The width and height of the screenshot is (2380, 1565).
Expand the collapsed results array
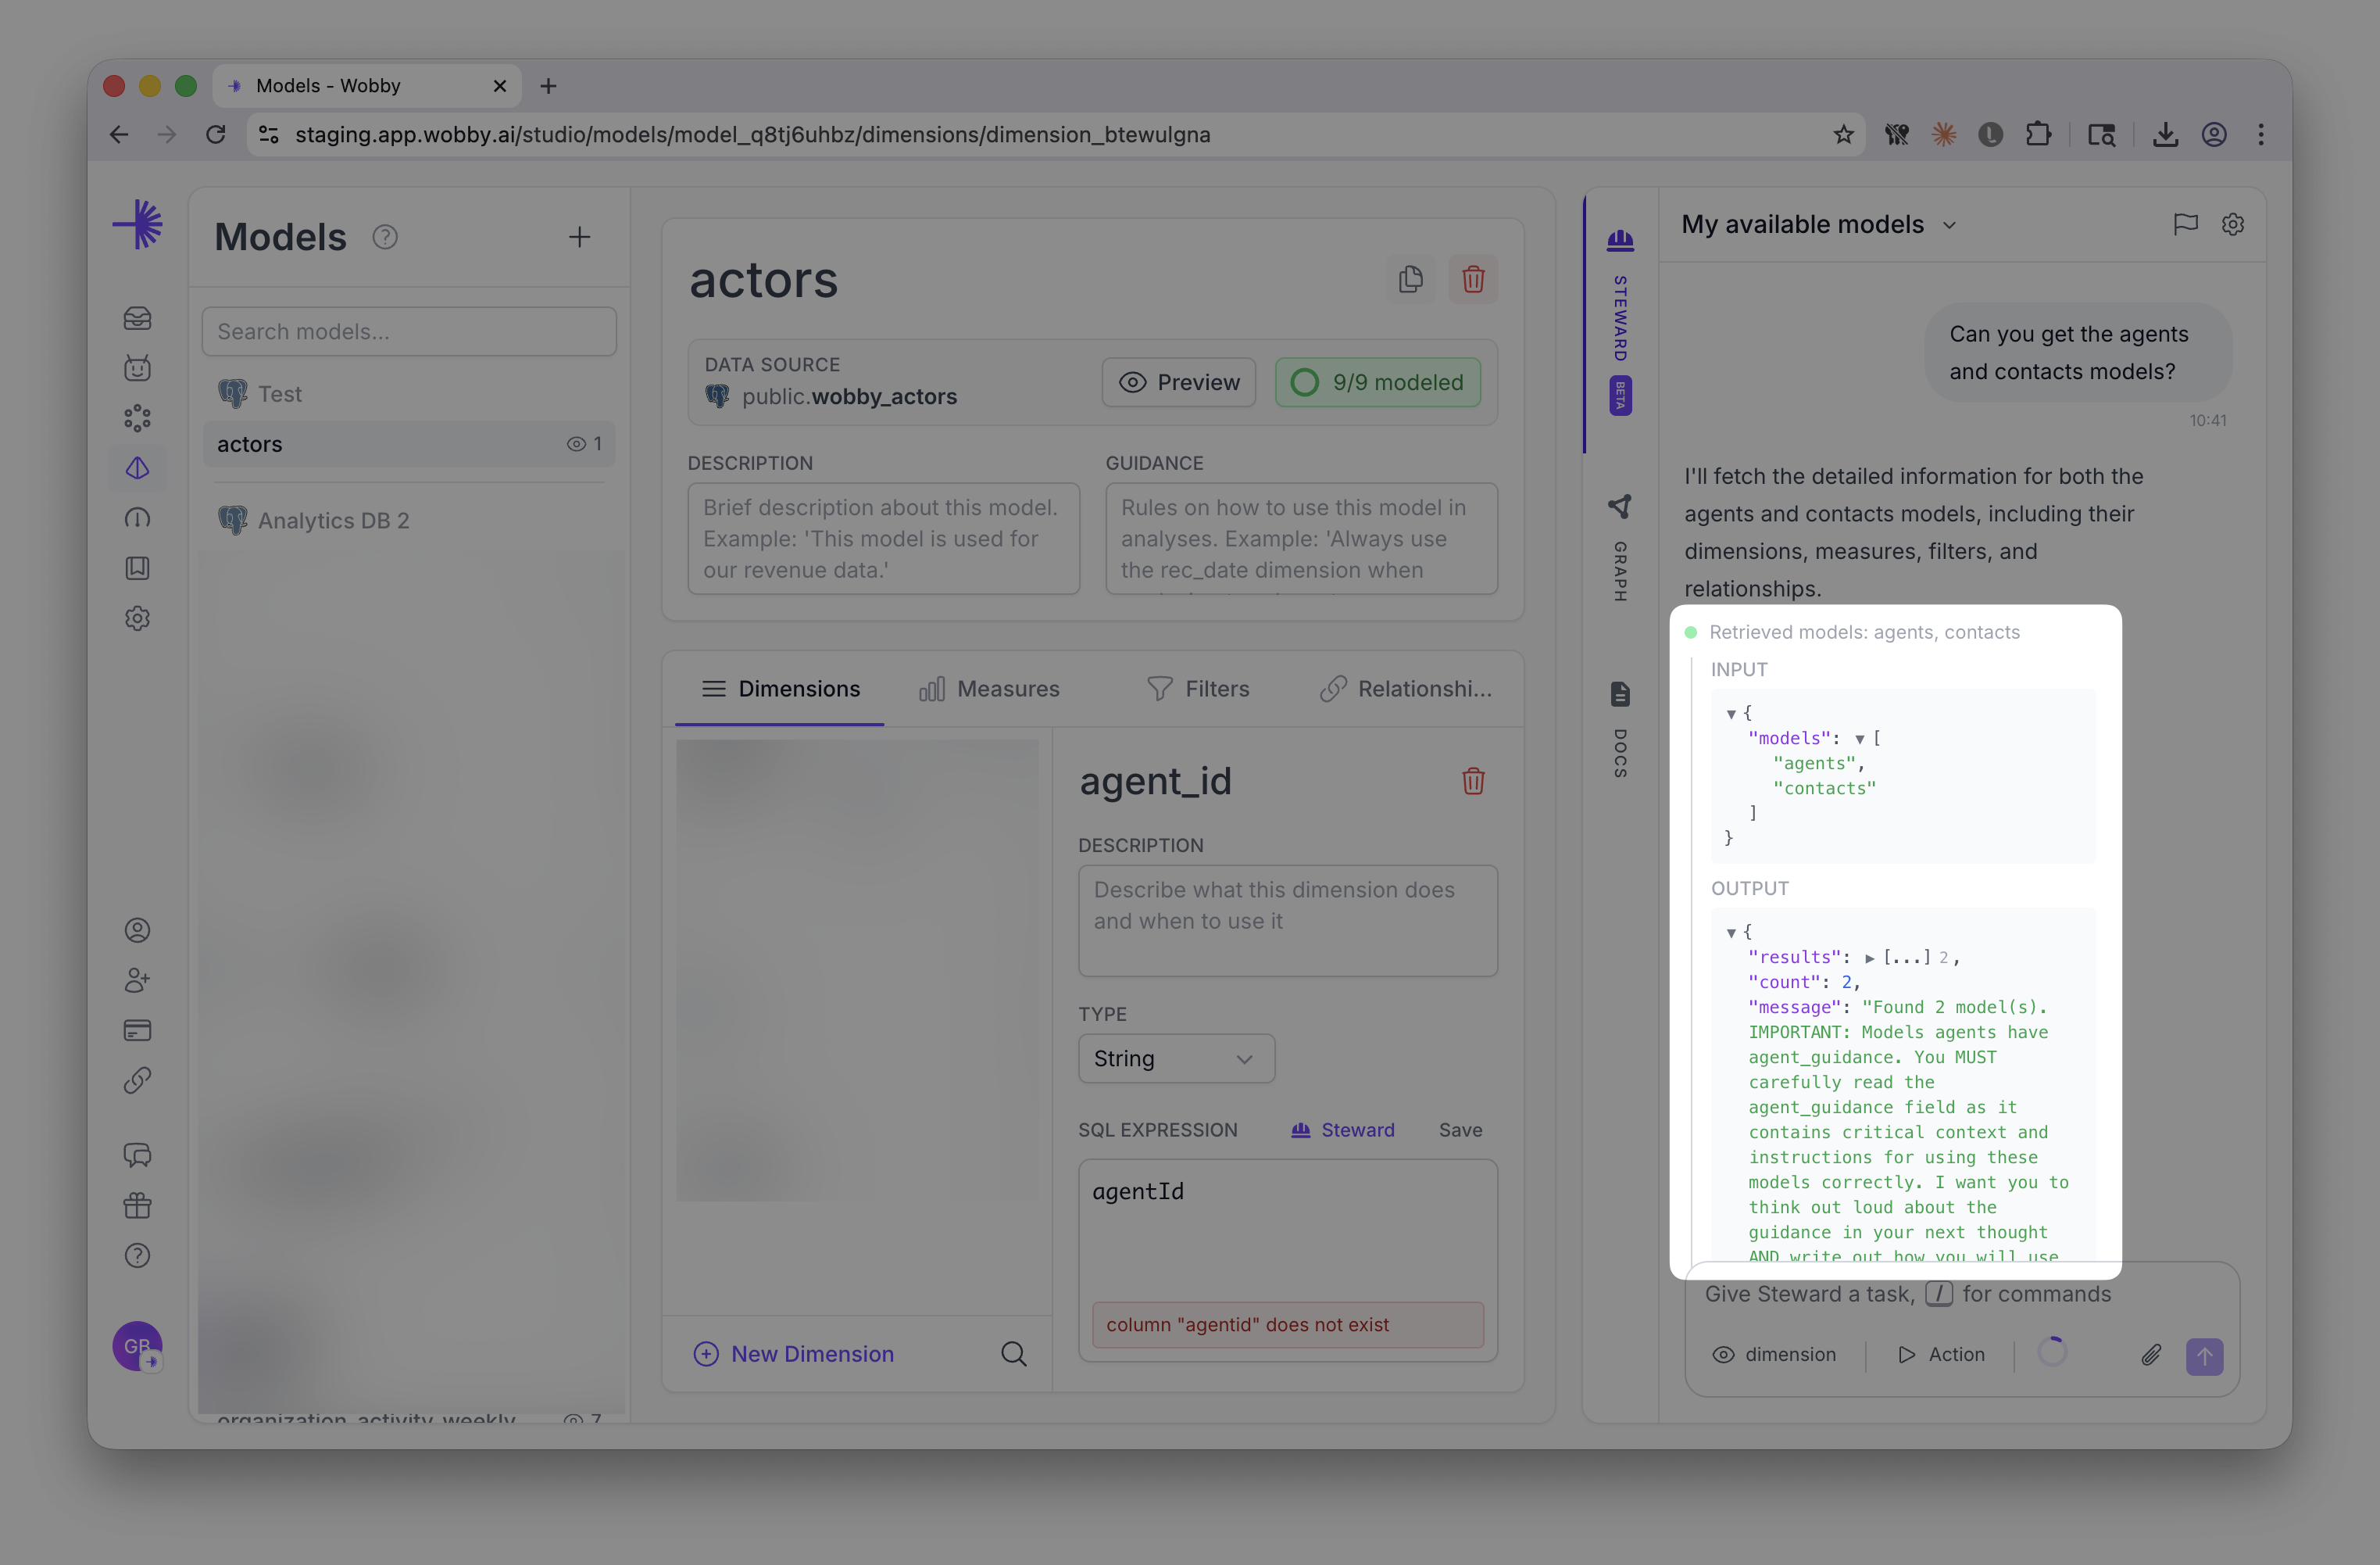[1869, 958]
